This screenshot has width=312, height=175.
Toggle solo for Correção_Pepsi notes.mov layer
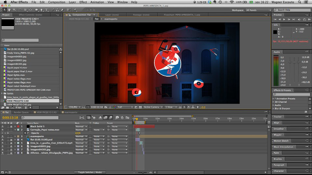(x=8, y=130)
